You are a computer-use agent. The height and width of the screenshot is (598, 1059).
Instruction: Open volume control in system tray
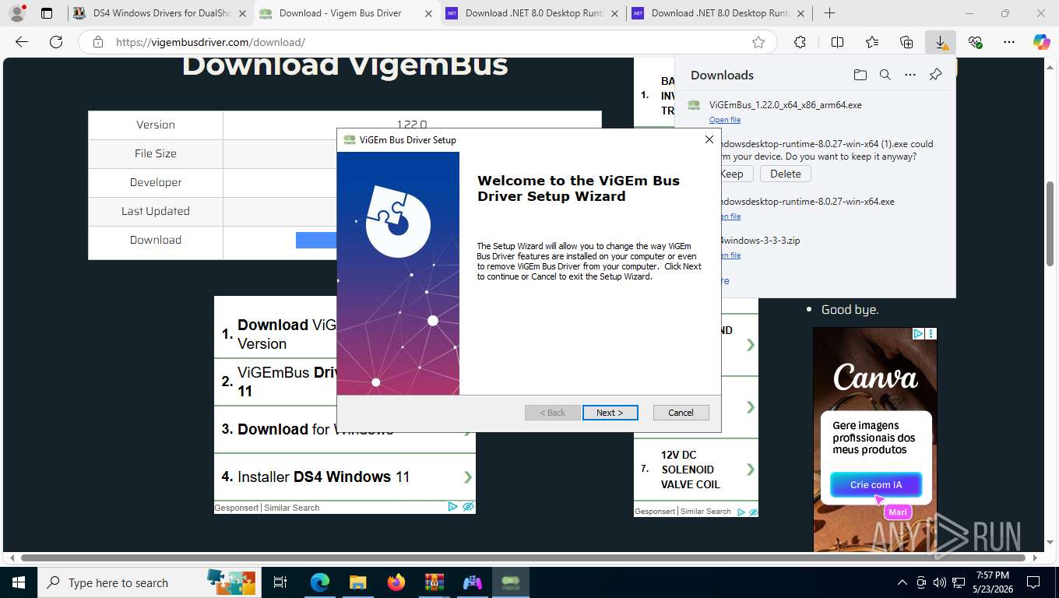[x=939, y=582]
